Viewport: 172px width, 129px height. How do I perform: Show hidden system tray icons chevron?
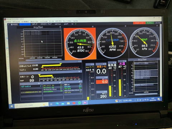coord(135,100)
